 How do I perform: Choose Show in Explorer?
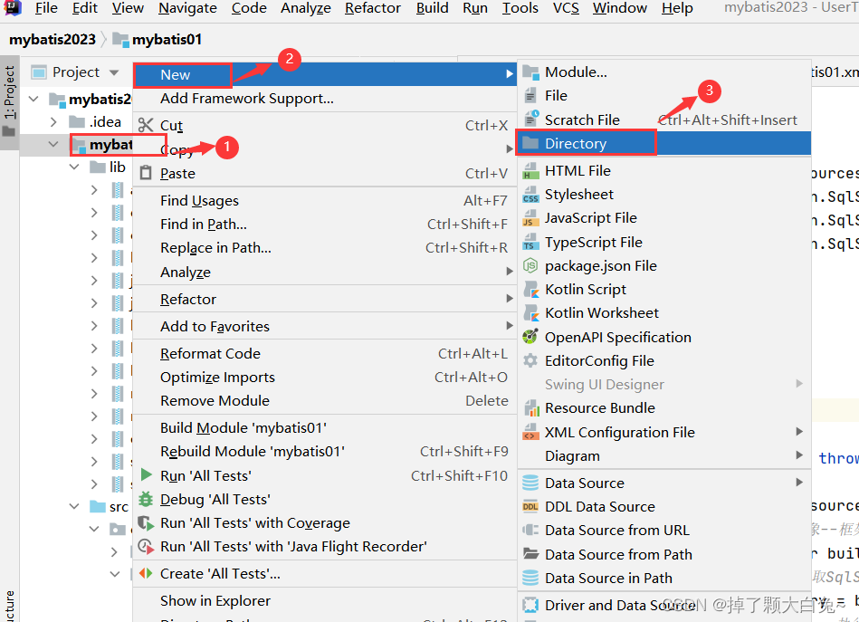325,600
